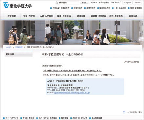
Task: Open 採用担当の方 audience link
Action: (105, 8)
